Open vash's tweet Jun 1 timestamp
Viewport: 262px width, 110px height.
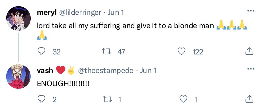[x=148, y=70]
